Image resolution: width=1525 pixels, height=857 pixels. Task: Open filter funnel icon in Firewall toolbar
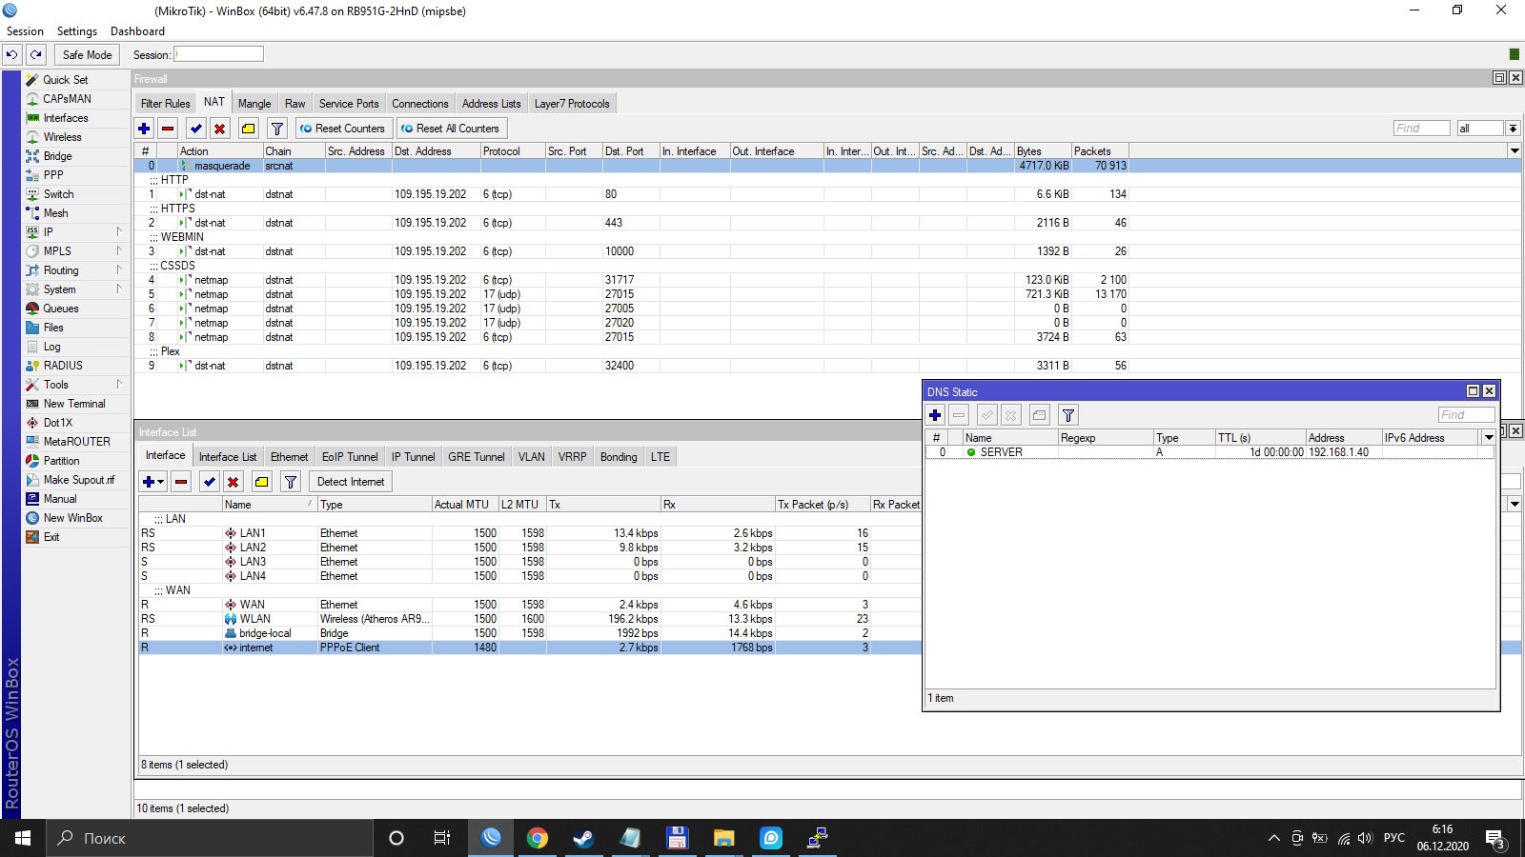(x=277, y=129)
